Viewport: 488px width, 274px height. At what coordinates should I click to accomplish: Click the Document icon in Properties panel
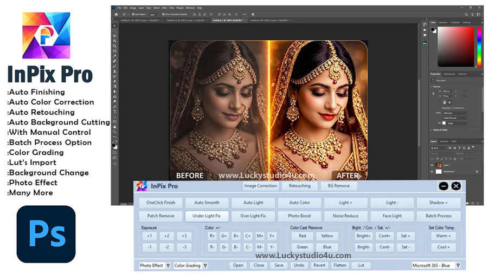tap(433, 80)
